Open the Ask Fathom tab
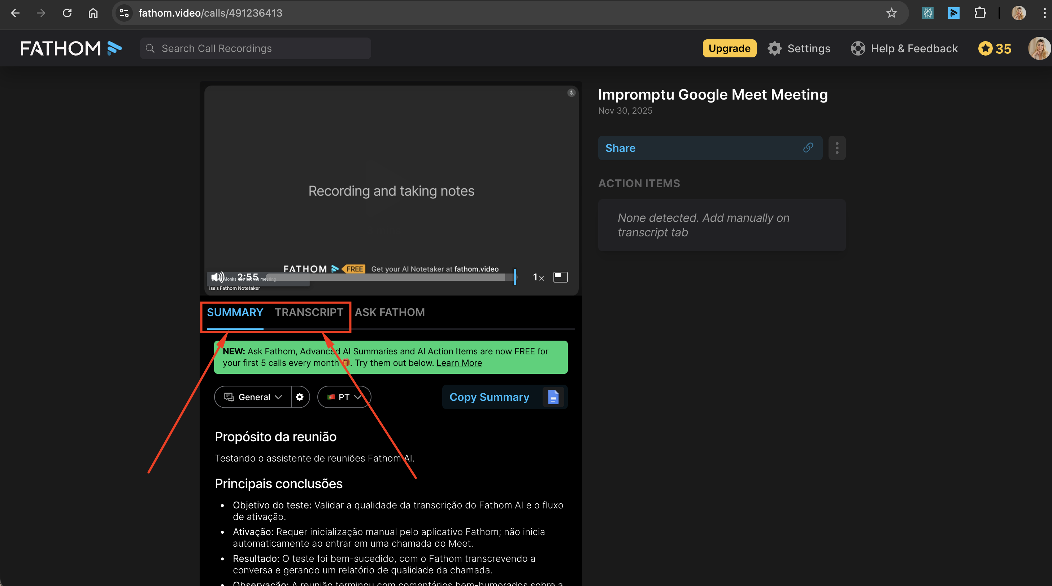The width and height of the screenshot is (1052, 586). tap(390, 312)
